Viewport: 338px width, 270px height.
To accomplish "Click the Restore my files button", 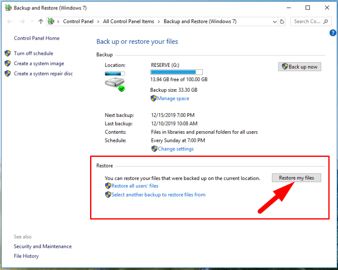I will point(296,178).
